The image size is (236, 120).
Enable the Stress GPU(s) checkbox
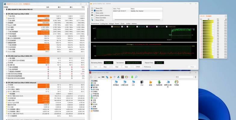(x=95, y=20)
